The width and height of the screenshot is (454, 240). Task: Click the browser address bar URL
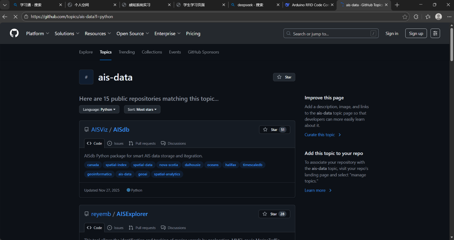[x=72, y=17]
